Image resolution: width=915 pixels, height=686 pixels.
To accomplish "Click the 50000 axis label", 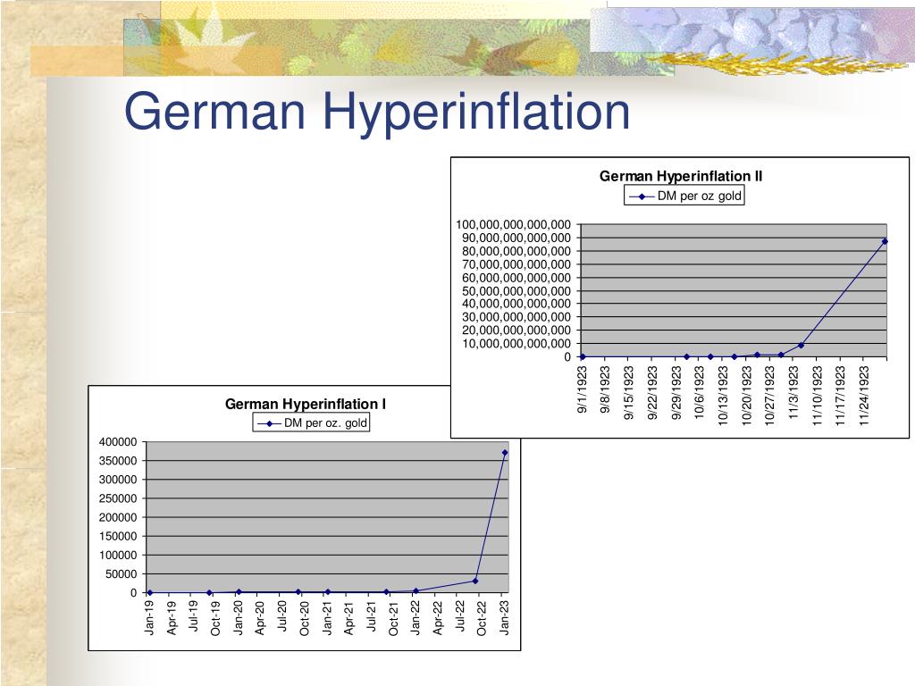I will pyautogui.click(x=121, y=574).
